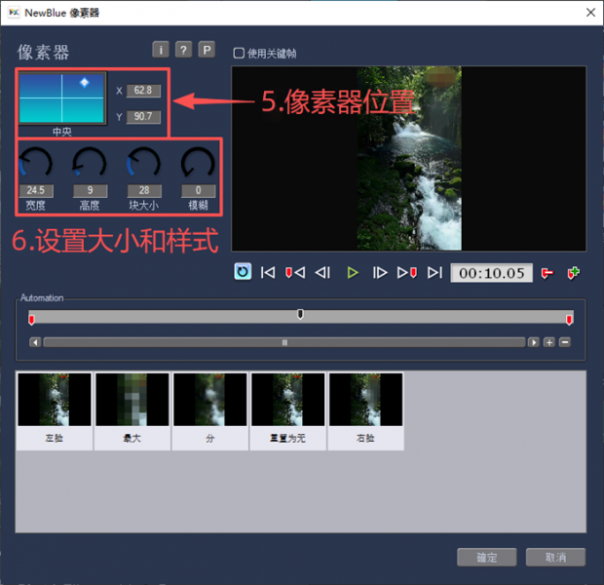Toggle the loop playback button
The width and height of the screenshot is (604, 585).
(243, 272)
